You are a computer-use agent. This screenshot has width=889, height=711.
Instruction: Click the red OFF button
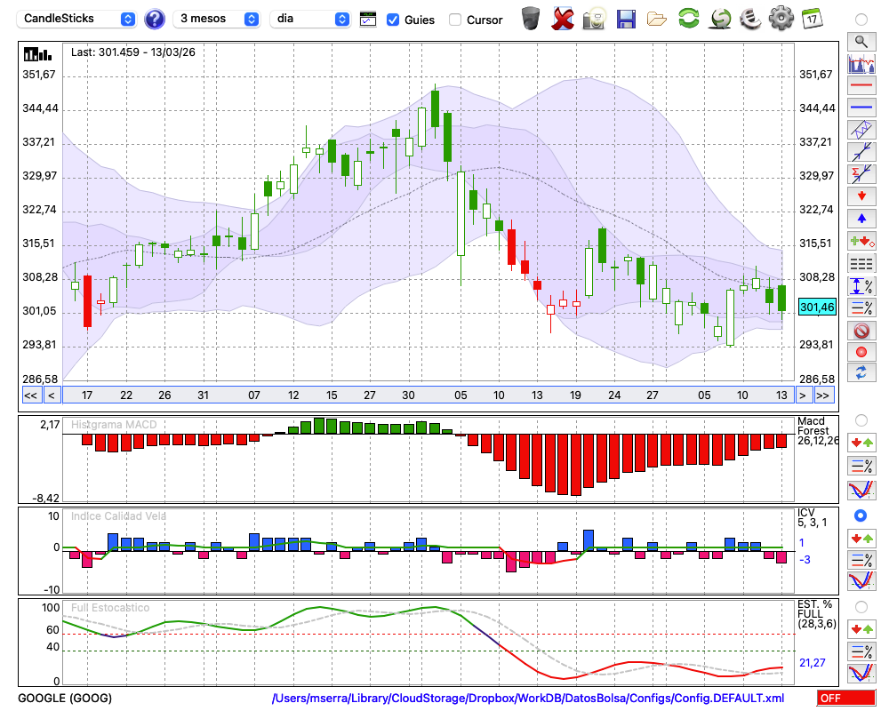tap(845, 699)
